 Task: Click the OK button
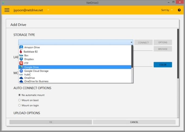tap(51, 122)
